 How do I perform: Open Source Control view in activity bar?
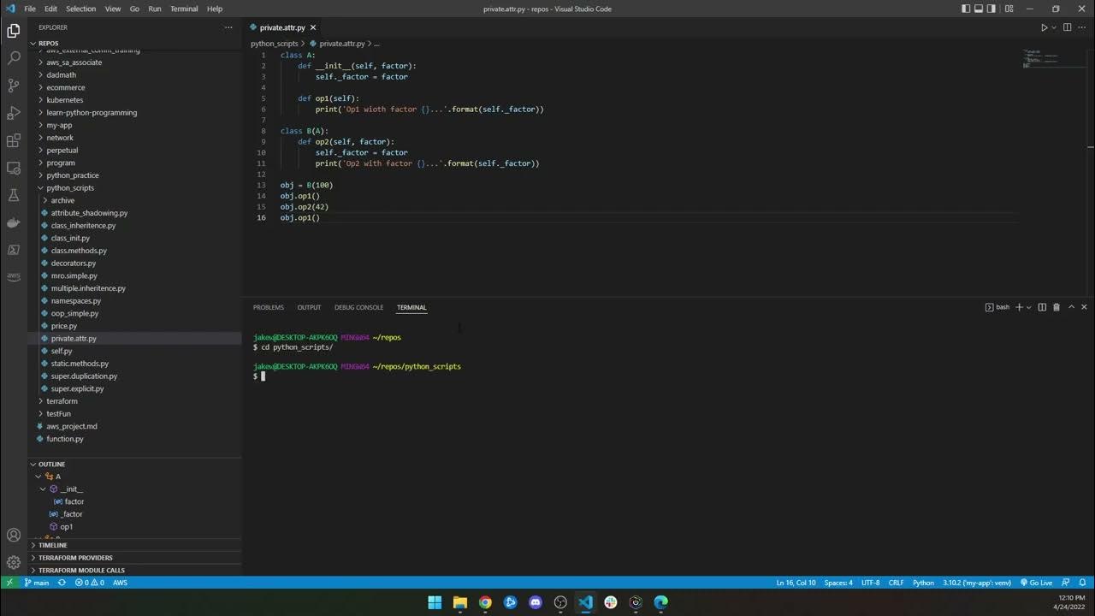tap(14, 86)
